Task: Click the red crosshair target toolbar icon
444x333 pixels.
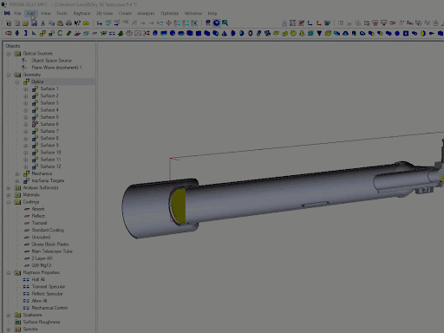Action: pos(168,23)
